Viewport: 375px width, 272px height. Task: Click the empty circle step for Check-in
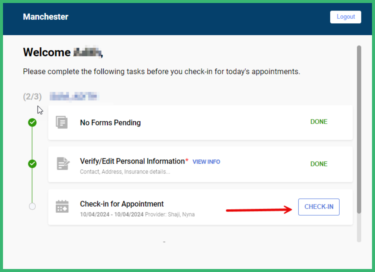[32, 206]
